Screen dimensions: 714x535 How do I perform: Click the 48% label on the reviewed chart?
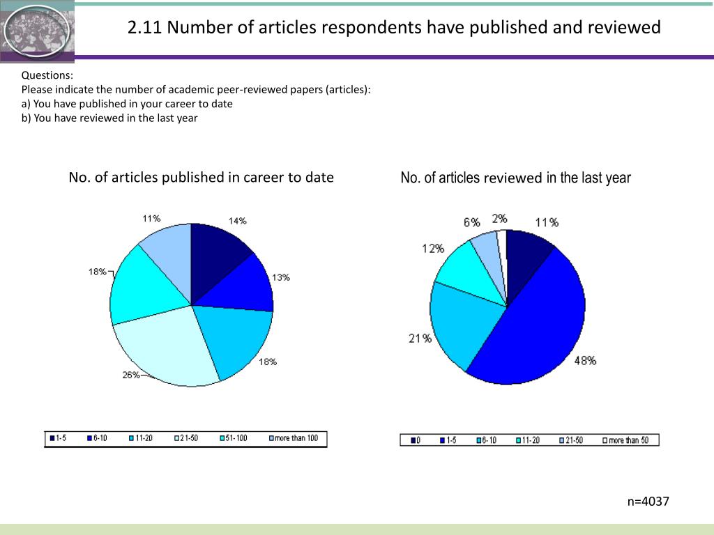click(x=585, y=361)
